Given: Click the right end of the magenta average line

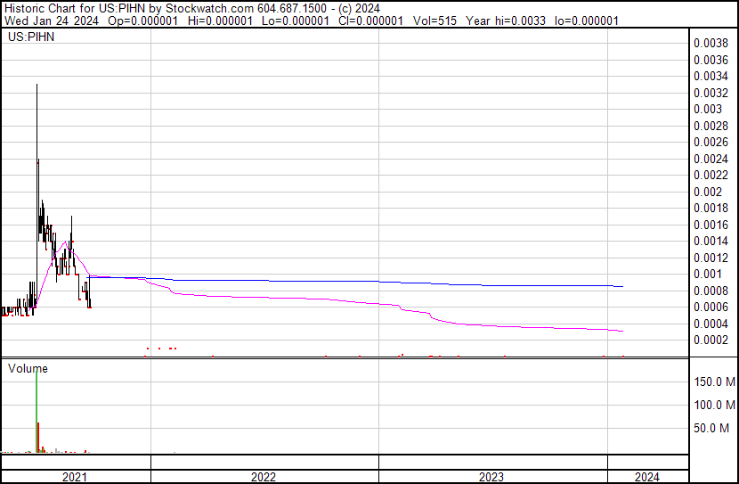Looking at the screenshot, I should (621, 331).
